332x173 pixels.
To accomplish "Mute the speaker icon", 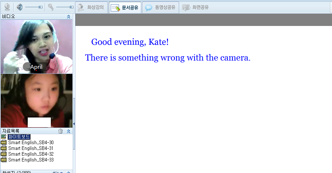I will (x=20, y=7).
